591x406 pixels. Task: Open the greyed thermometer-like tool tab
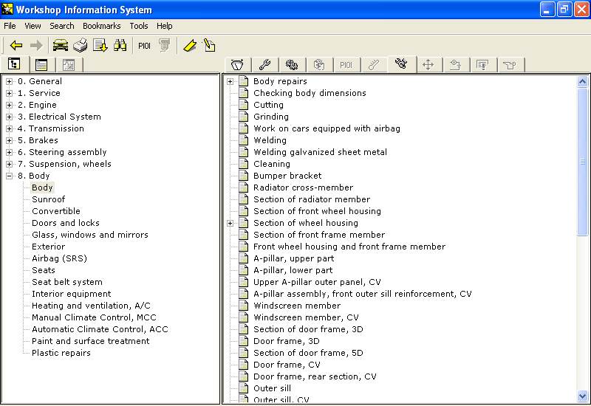(374, 65)
